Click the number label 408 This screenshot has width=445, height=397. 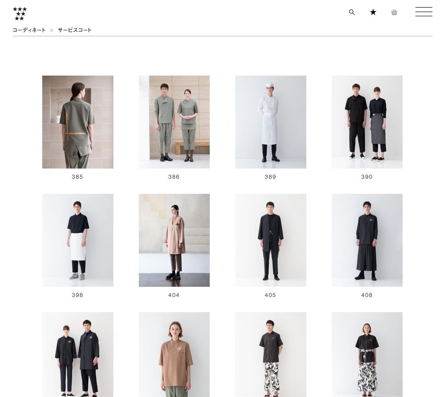click(x=367, y=295)
